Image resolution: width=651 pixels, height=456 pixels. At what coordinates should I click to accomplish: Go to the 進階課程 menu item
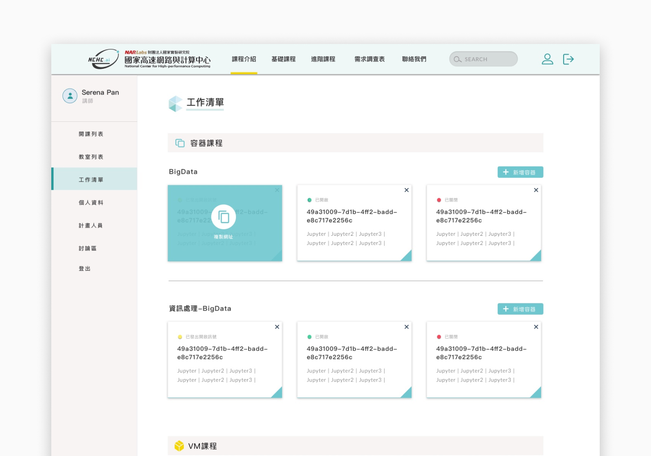click(323, 59)
